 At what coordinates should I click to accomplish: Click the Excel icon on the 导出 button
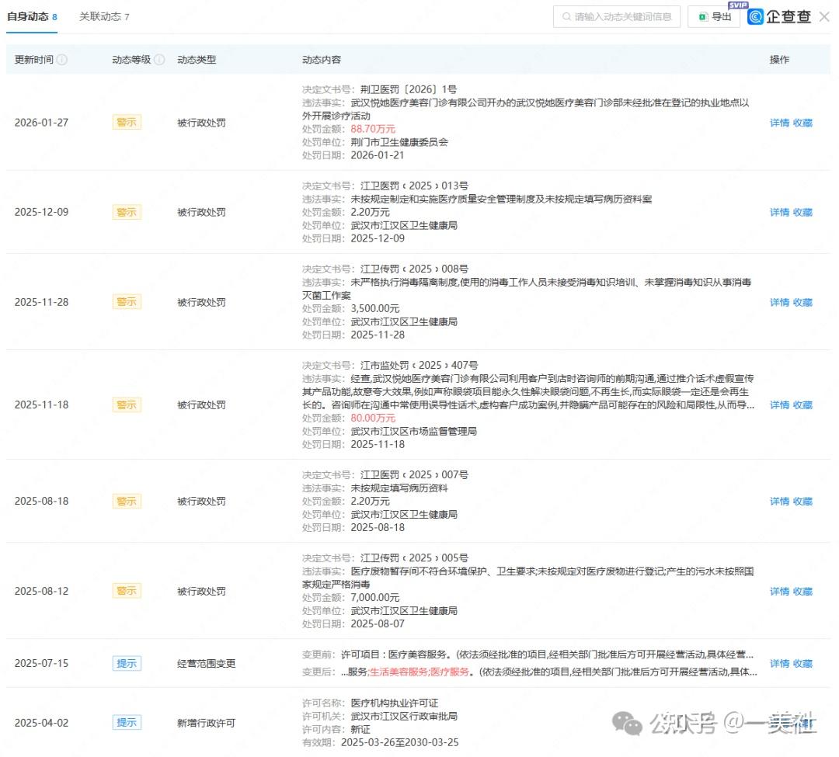[701, 16]
